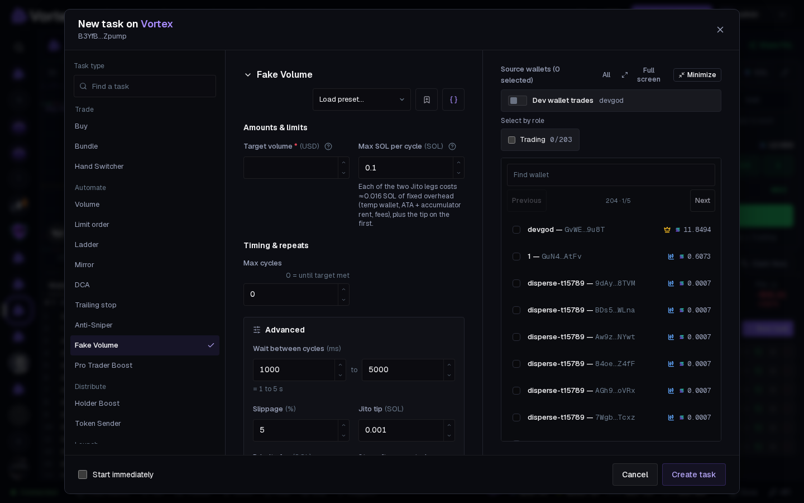Check the 7Wgb...Tcxz wallet checkbox

(516, 417)
